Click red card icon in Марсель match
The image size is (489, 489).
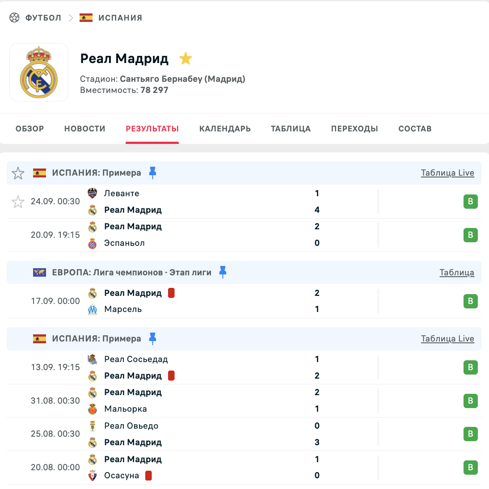click(171, 293)
